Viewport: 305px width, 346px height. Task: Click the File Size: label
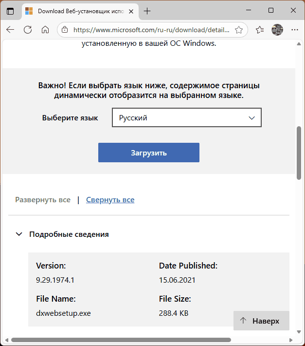(175, 299)
